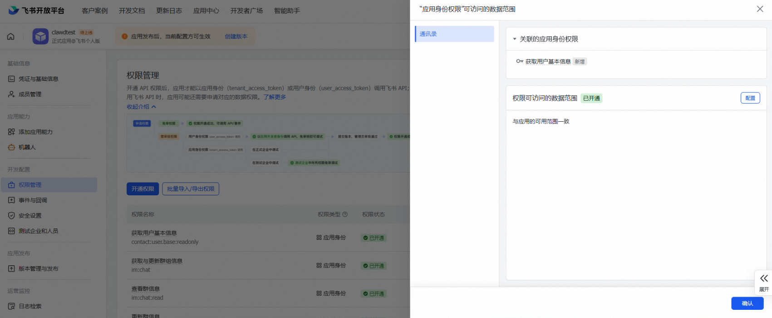
Task: Open 客户案例 in the top navigation
Action: click(94, 11)
